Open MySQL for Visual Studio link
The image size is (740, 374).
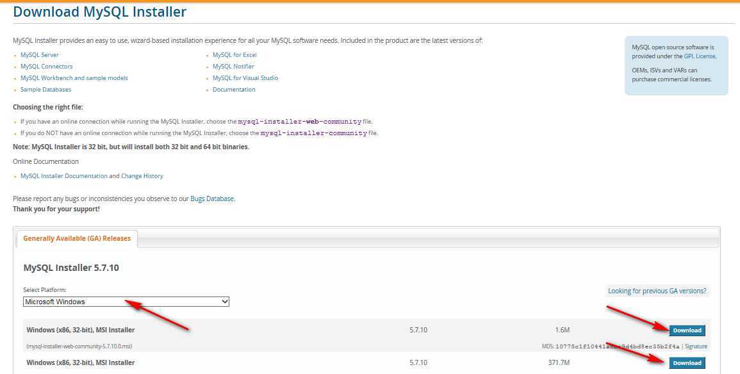coord(245,78)
